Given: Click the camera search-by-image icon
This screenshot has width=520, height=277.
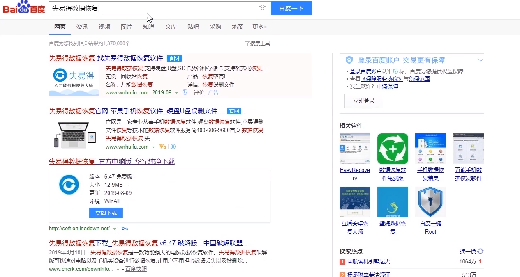Looking at the screenshot, I should [263, 8].
